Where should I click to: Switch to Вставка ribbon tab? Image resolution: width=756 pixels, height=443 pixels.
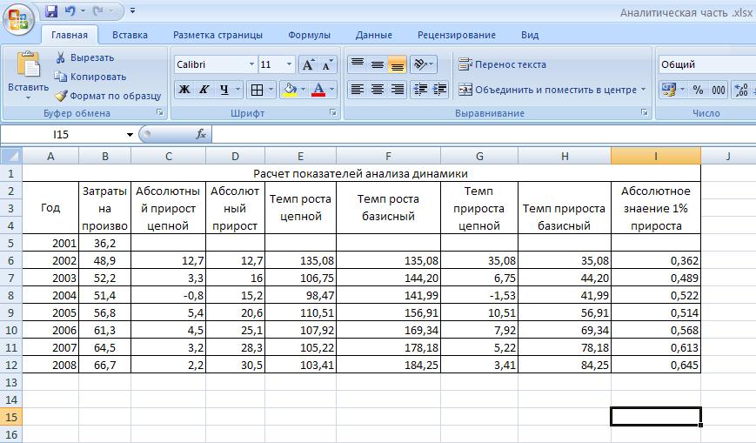coord(130,35)
